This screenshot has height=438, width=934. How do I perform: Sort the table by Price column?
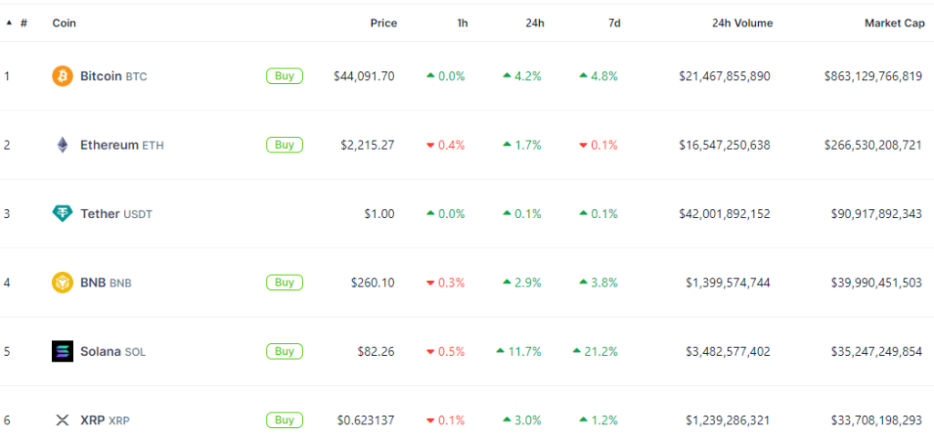click(383, 23)
